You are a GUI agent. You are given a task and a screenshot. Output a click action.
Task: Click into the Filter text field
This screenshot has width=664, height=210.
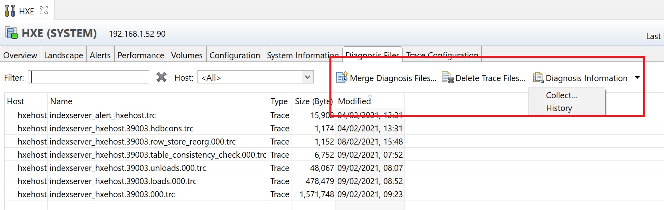tap(90, 77)
